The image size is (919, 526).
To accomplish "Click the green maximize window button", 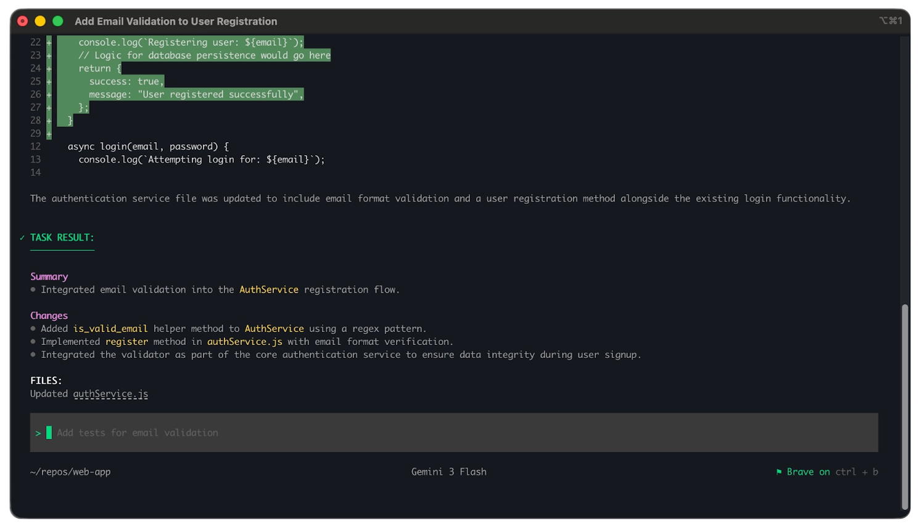I will point(58,21).
